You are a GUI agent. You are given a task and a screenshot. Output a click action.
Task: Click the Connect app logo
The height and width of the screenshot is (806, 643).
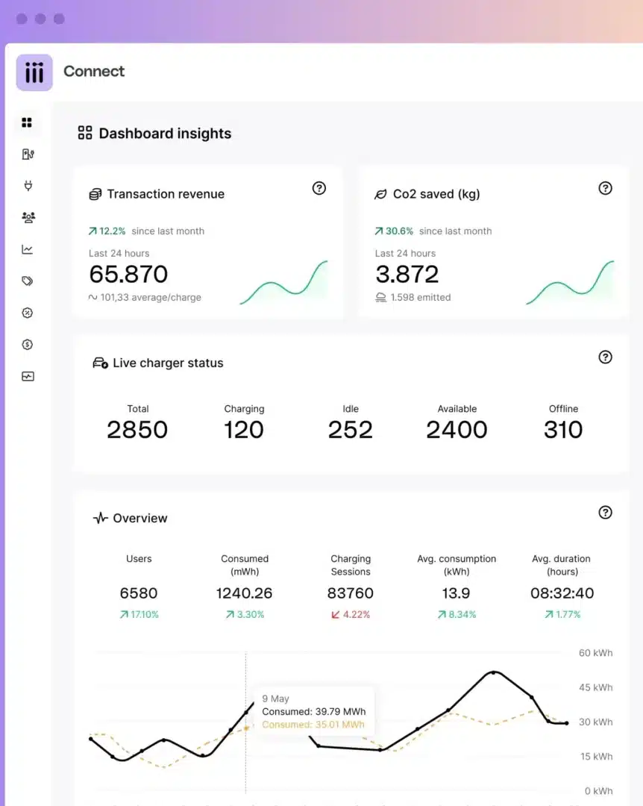click(34, 72)
